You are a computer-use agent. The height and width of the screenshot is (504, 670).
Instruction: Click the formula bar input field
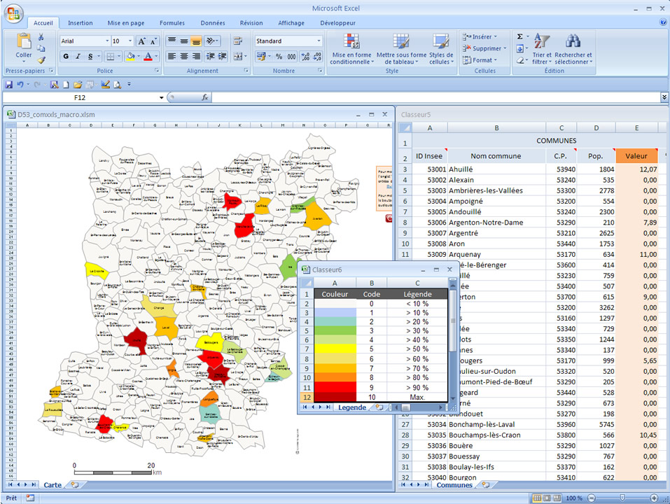pos(436,98)
